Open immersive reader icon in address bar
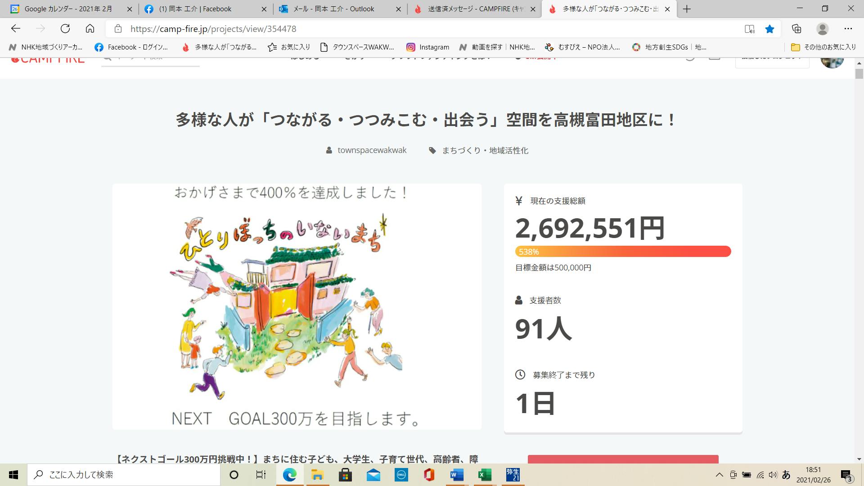The width and height of the screenshot is (864, 486). [749, 29]
